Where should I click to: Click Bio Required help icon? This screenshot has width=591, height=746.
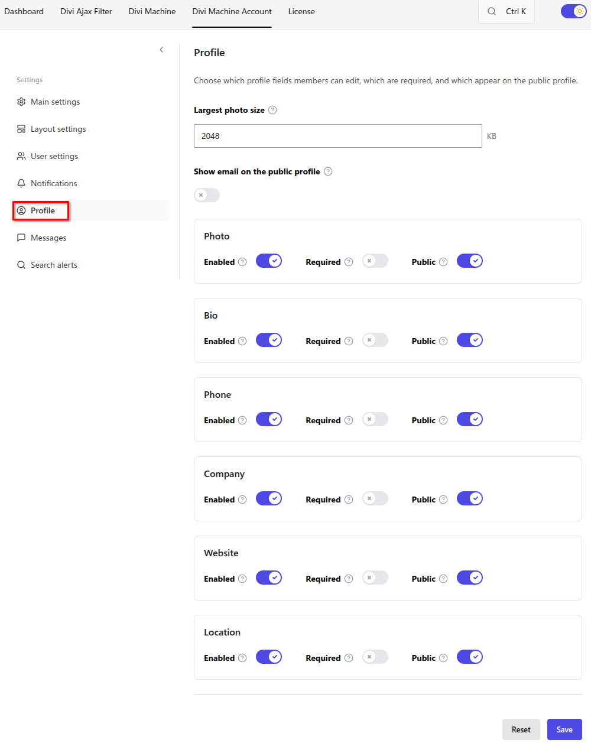click(349, 341)
